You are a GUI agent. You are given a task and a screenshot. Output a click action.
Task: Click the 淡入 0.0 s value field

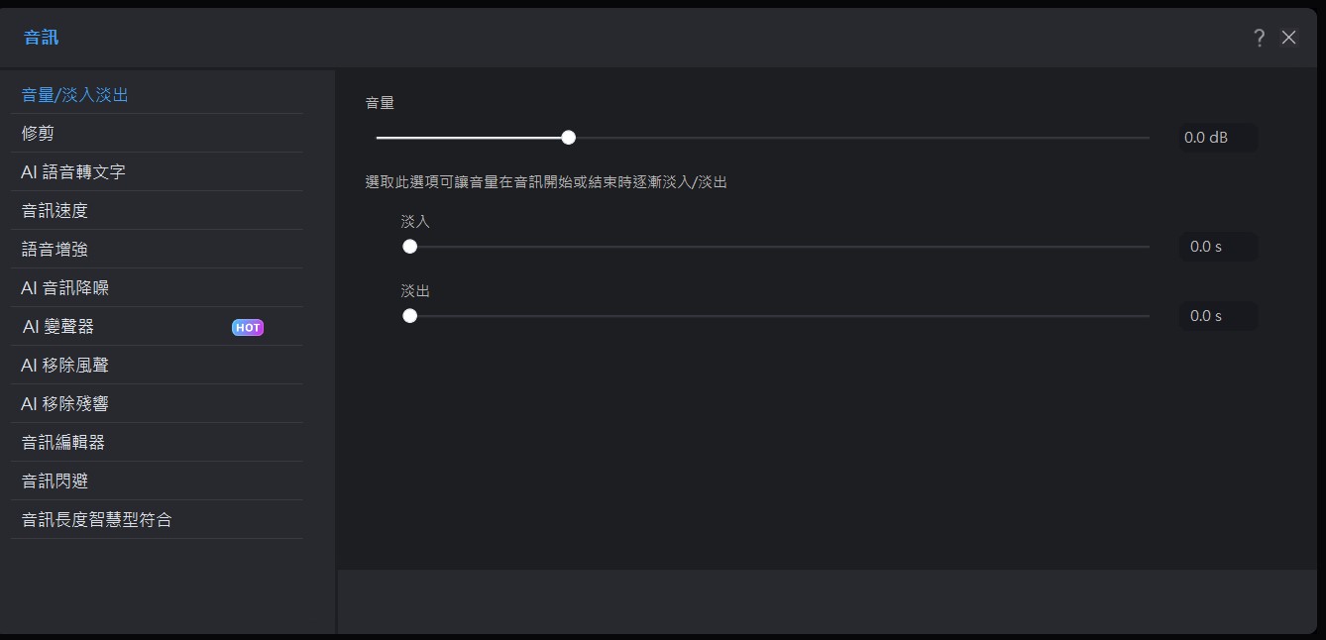click(x=1217, y=247)
